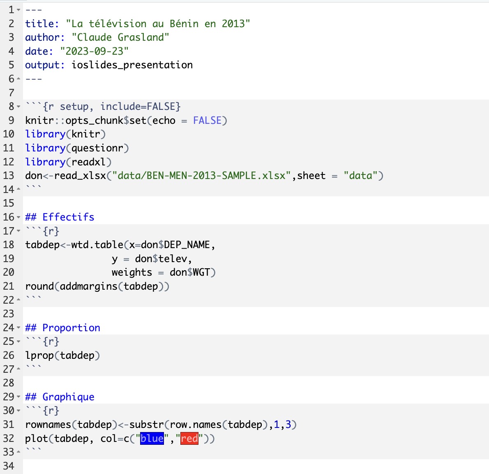489x474 pixels.
Task: Click the read_xlsx function name
Action: 80,176
